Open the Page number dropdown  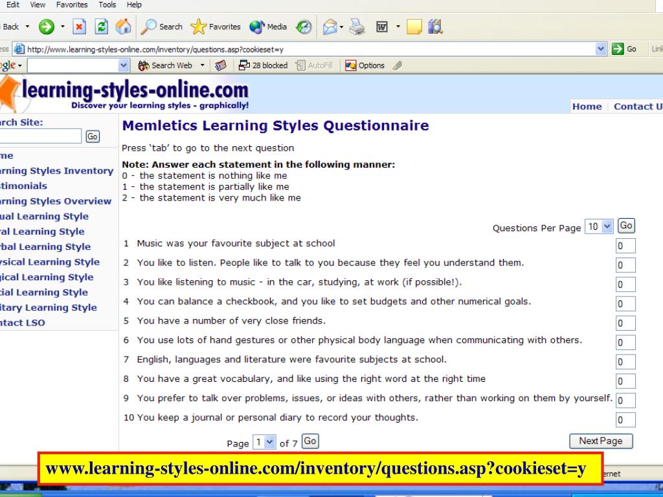pos(264,442)
